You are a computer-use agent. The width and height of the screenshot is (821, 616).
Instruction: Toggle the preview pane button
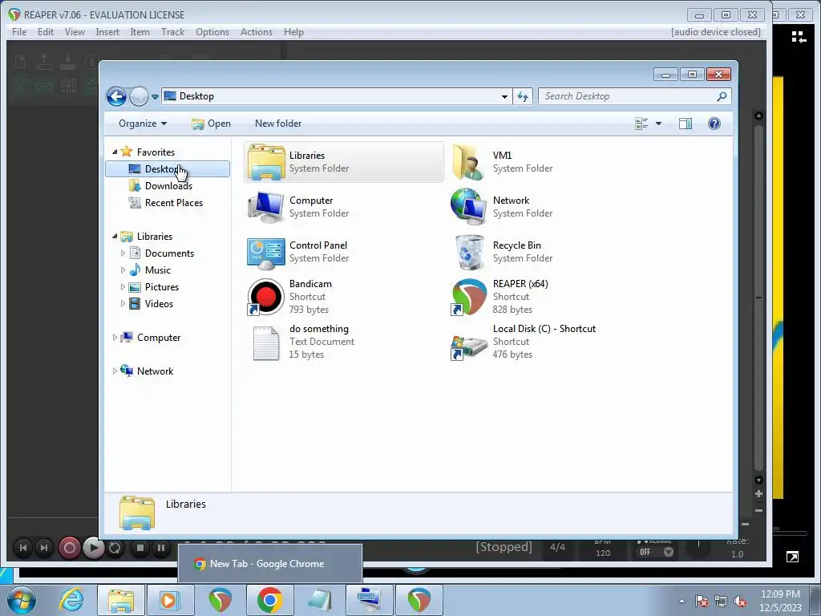(686, 124)
